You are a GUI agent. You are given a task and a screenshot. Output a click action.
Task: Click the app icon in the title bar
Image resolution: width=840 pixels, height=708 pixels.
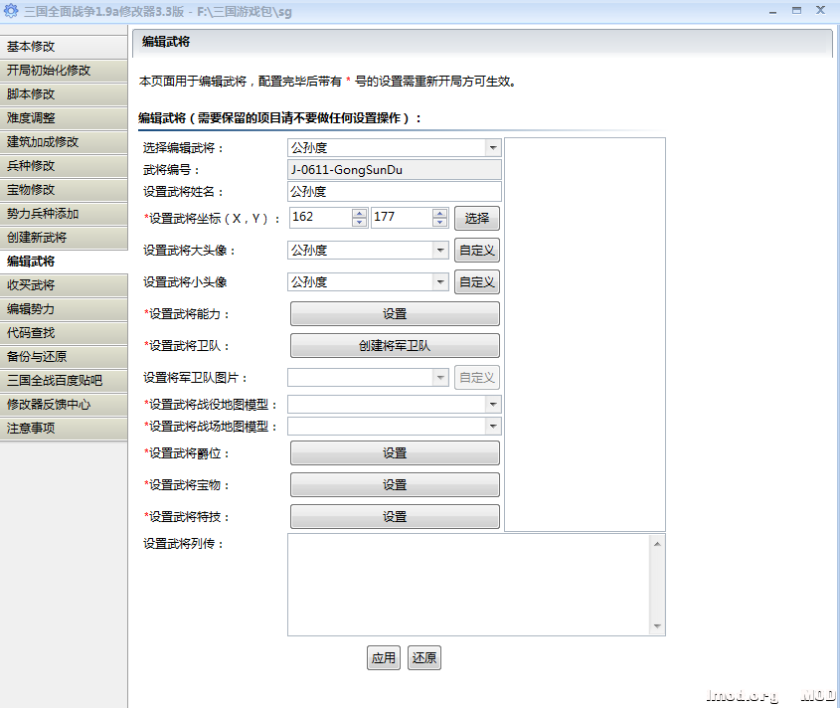tap(11, 9)
